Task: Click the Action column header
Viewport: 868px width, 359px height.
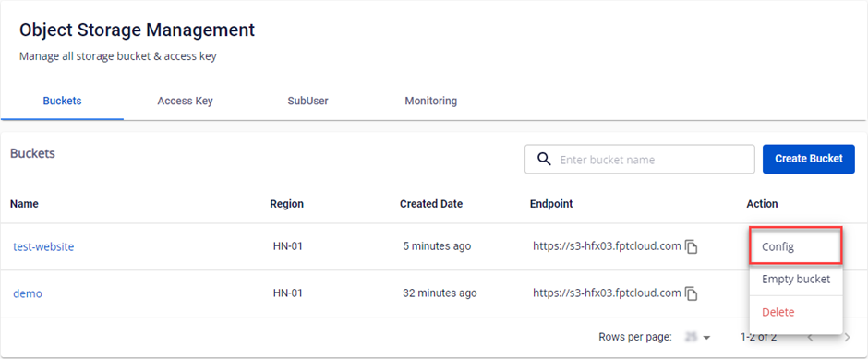Action: [x=762, y=204]
